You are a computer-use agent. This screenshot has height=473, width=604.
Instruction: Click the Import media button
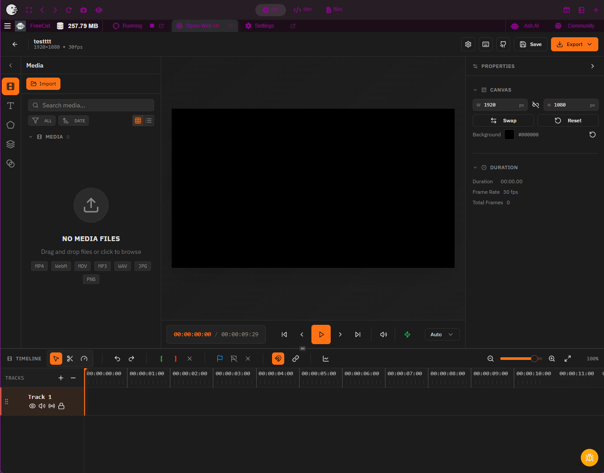[x=43, y=84]
